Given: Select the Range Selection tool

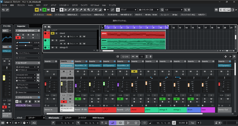Looking at the screenshot, I should (65, 10).
